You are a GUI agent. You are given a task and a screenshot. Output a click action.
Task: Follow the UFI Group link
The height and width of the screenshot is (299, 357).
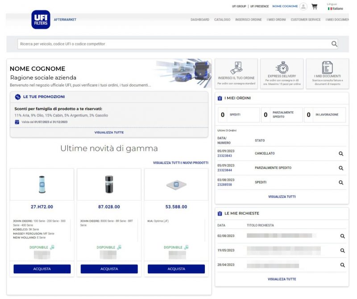(x=239, y=6)
